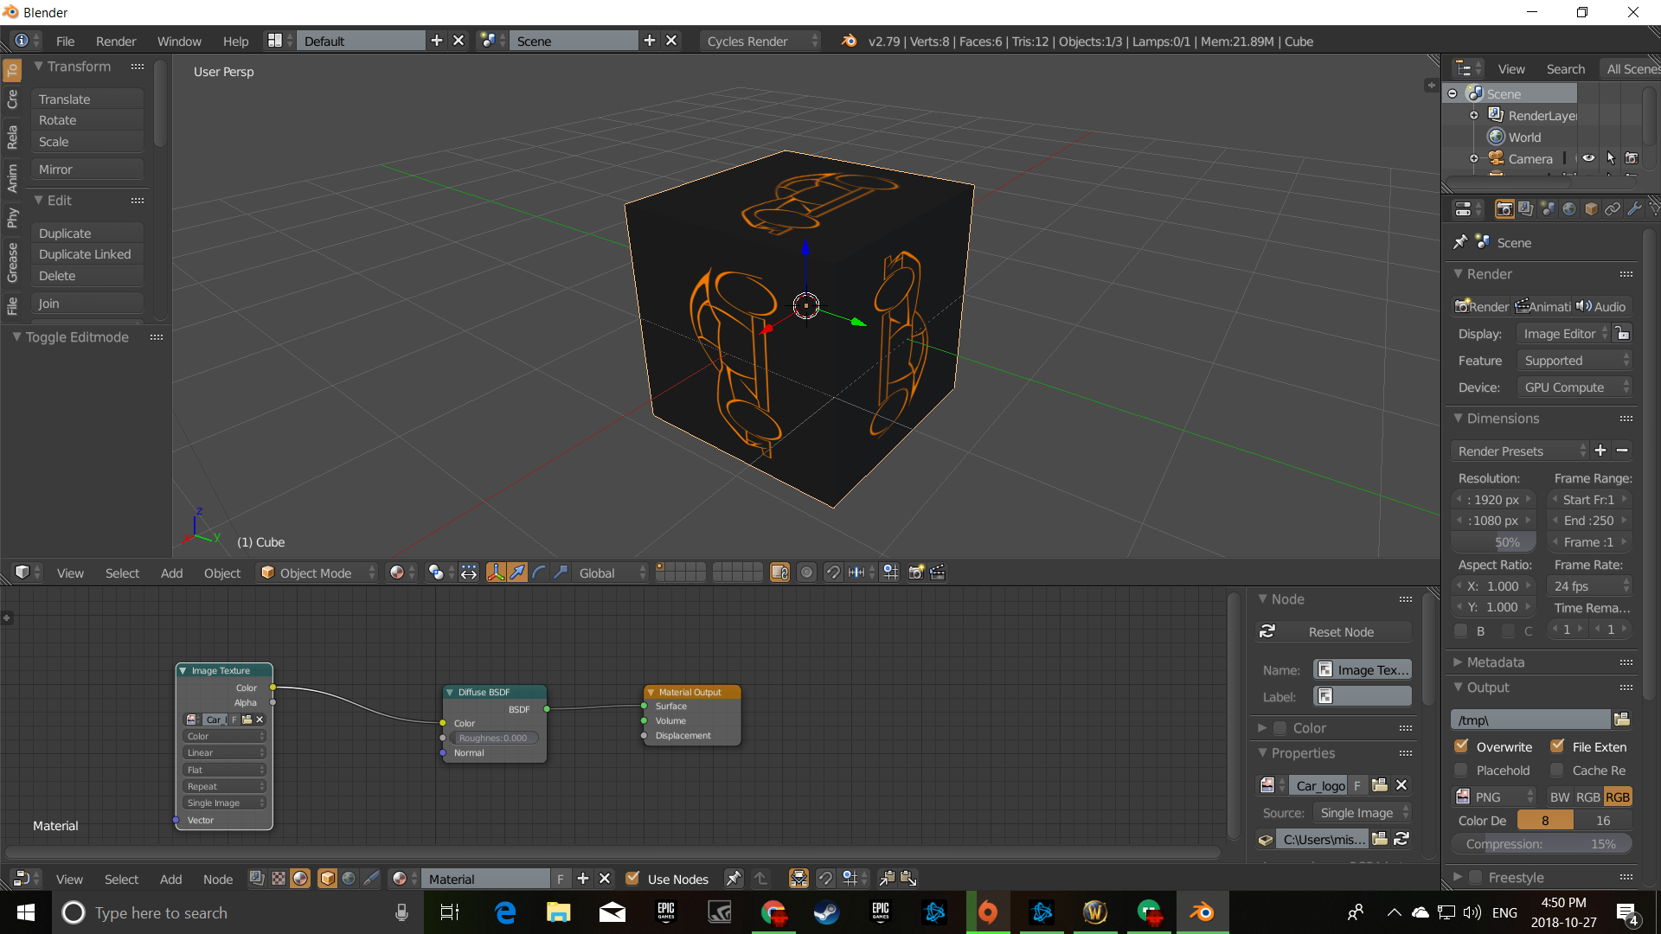Enable File Extension checkbox
The image size is (1661, 934).
[1557, 745]
